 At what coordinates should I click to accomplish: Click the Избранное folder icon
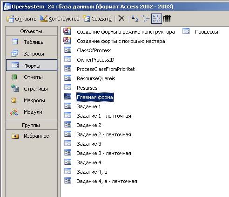tap(15, 136)
